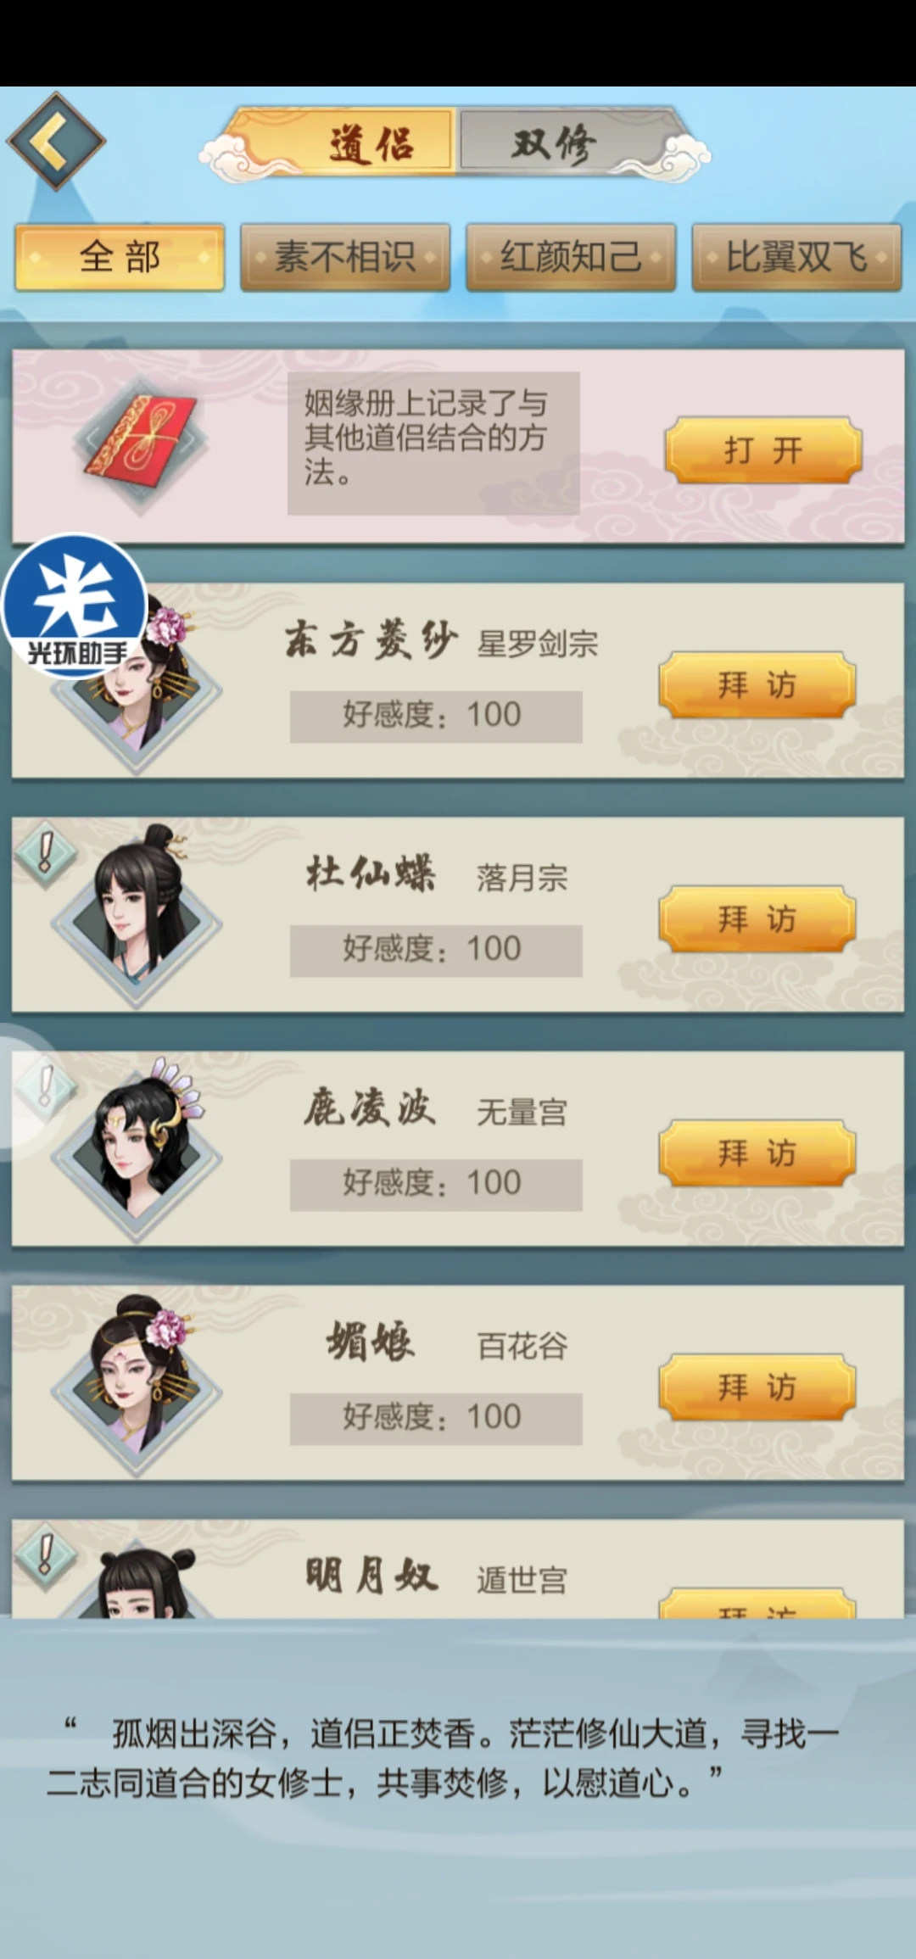Click 拜访 for 杜仙蝶
This screenshot has width=916, height=1959.
click(757, 918)
